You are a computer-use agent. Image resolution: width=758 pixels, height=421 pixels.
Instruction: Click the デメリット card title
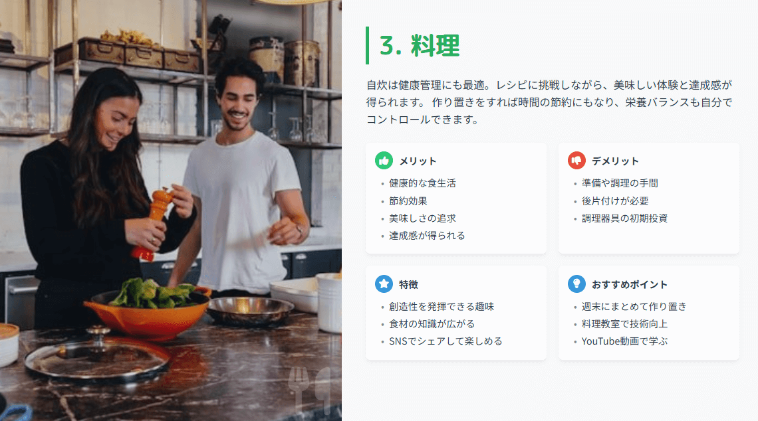point(616,161)
